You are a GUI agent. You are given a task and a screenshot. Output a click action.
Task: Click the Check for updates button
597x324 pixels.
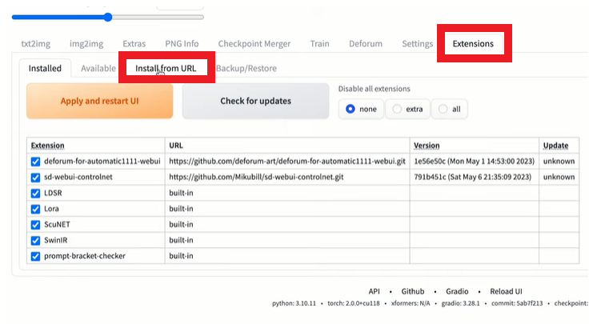[x=255, y=102]
